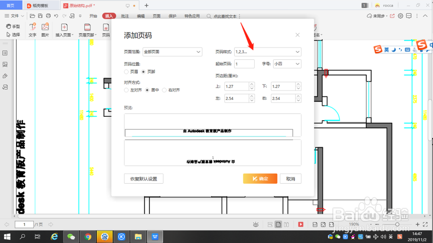Increase left margin 左 value

pyautogui.click(x=252, y=96)
